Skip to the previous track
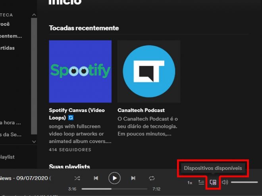This screenshot has width=262, height=196. click(96, 178)
